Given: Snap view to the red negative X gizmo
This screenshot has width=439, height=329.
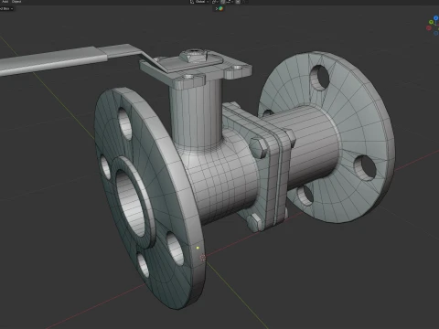Looking at the screenshot, I should click(x=429, y=28).
